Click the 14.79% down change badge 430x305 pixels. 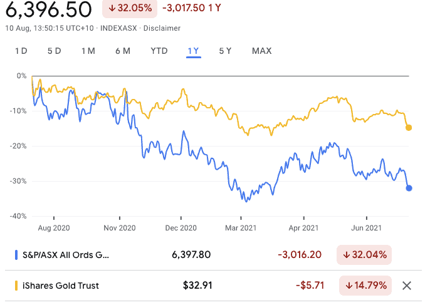point(364,286)
